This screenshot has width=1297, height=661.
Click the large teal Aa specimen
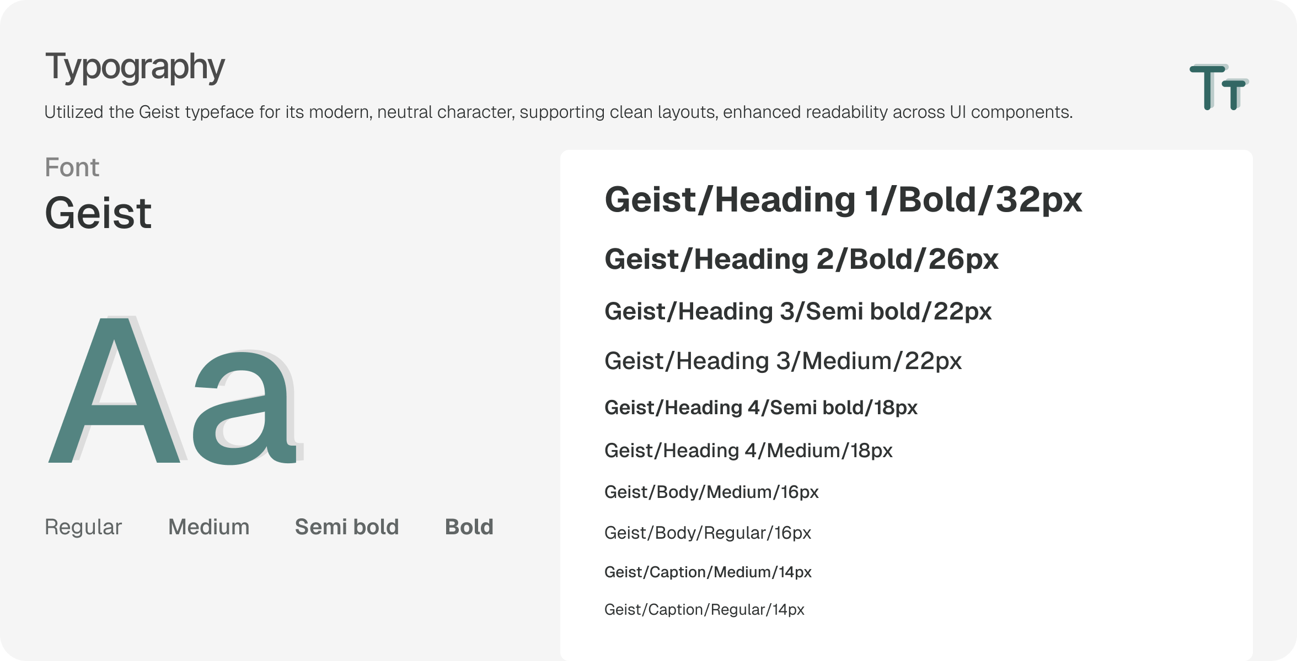click(x=175, y=390)
